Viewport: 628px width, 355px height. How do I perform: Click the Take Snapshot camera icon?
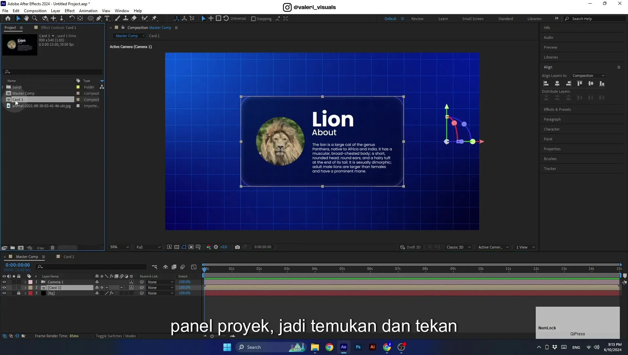pos(237,247)
